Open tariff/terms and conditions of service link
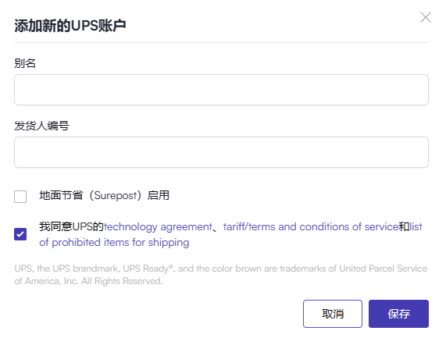Viewport: 446px width, 338px height. coord(311,227)
